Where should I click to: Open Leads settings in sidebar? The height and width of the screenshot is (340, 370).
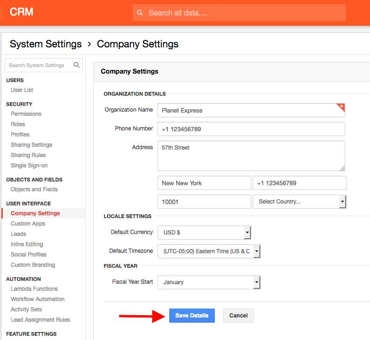(18, 234)
